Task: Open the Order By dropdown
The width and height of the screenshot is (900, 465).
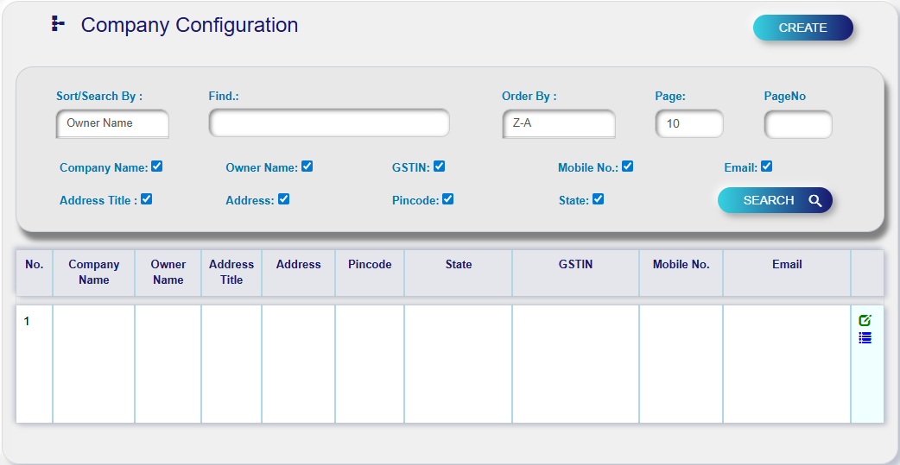Action: 559,123
